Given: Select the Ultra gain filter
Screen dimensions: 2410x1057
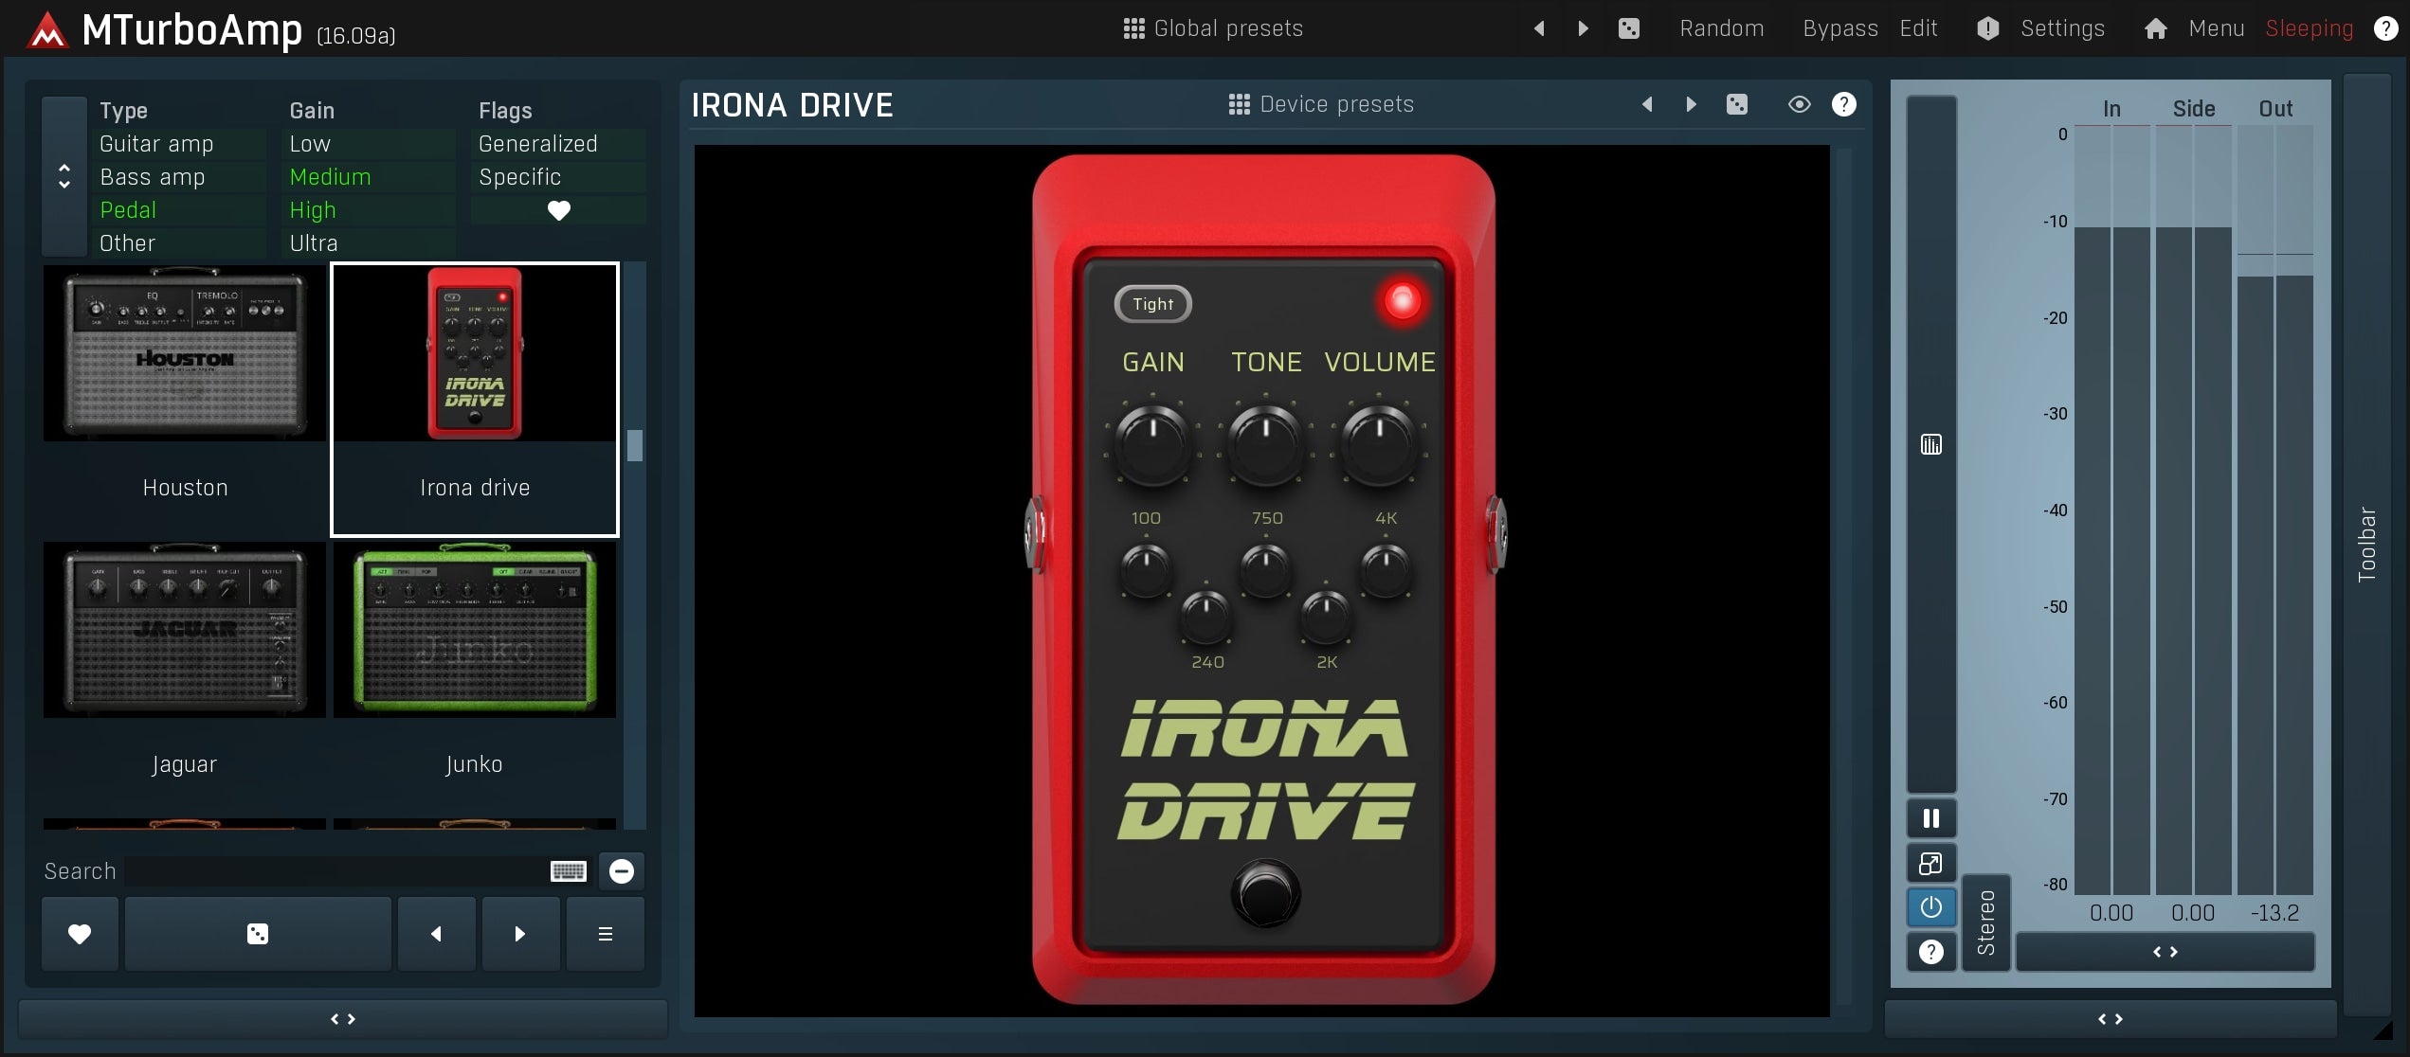Looking at the screenshot, I should point(314,243).
